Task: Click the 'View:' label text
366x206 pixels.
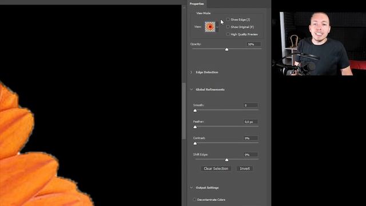Action: click(198, 27)
